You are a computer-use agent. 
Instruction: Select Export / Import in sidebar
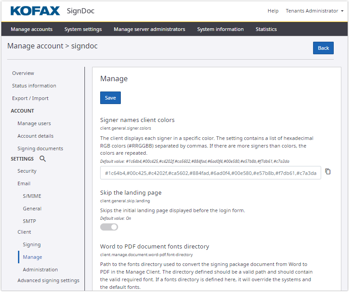[x=30, y=98]
